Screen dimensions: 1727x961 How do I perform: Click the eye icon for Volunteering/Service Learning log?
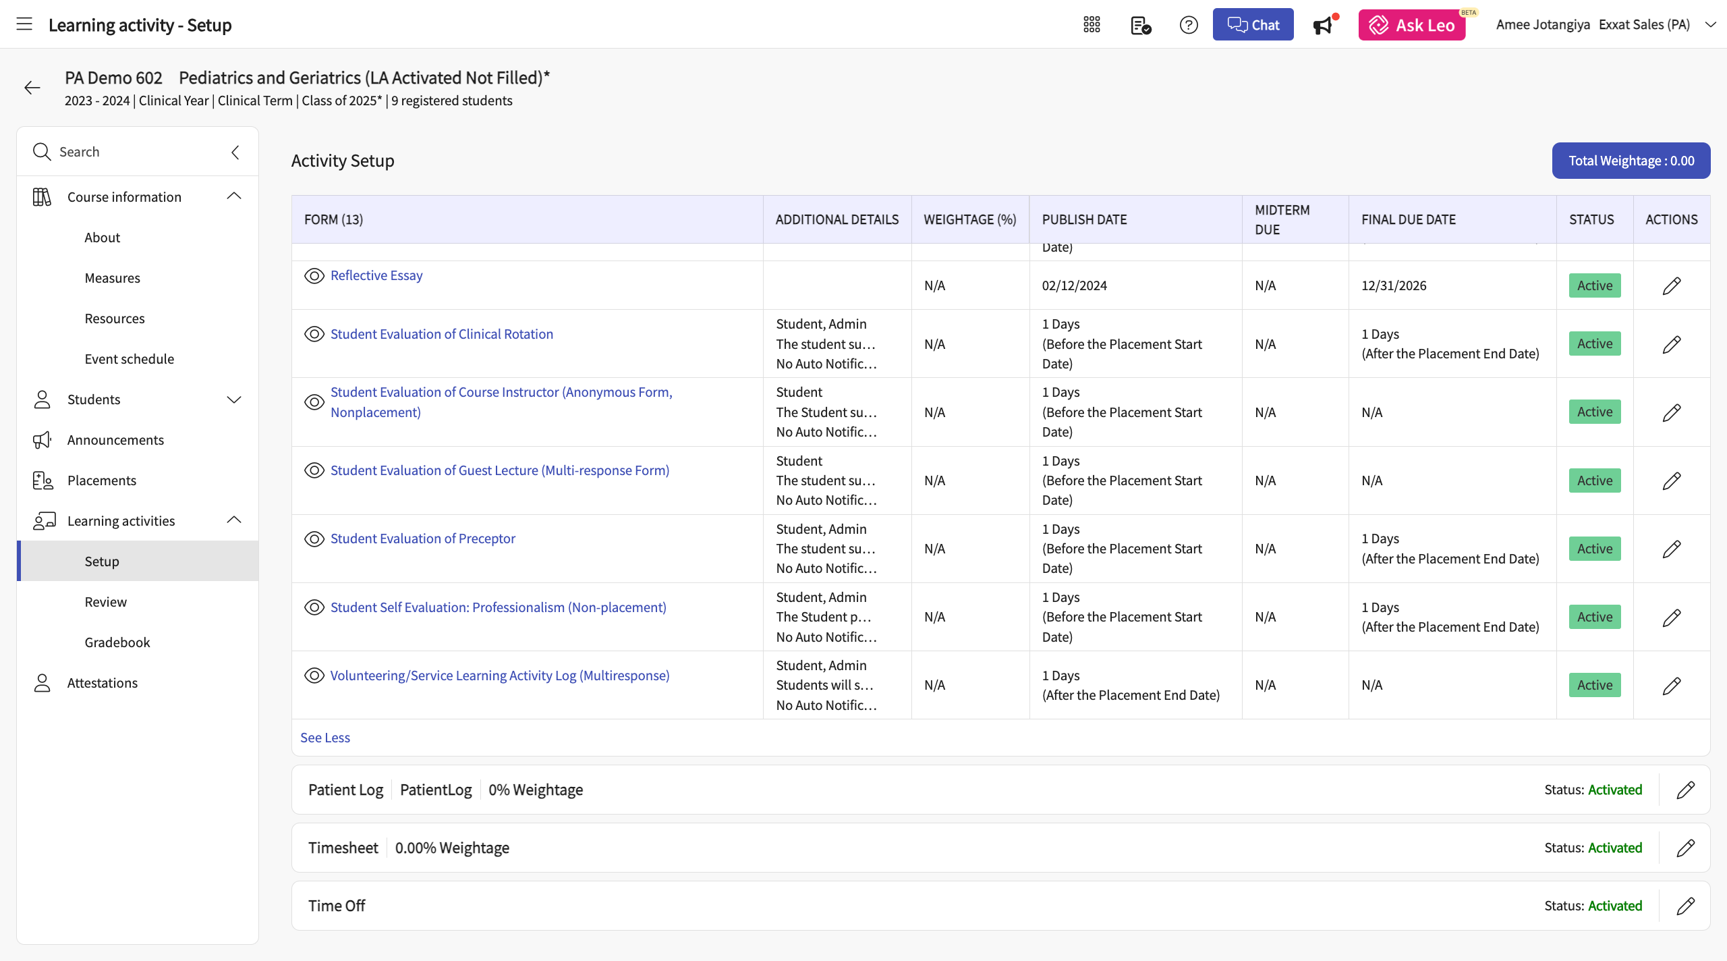click(314, 676)
